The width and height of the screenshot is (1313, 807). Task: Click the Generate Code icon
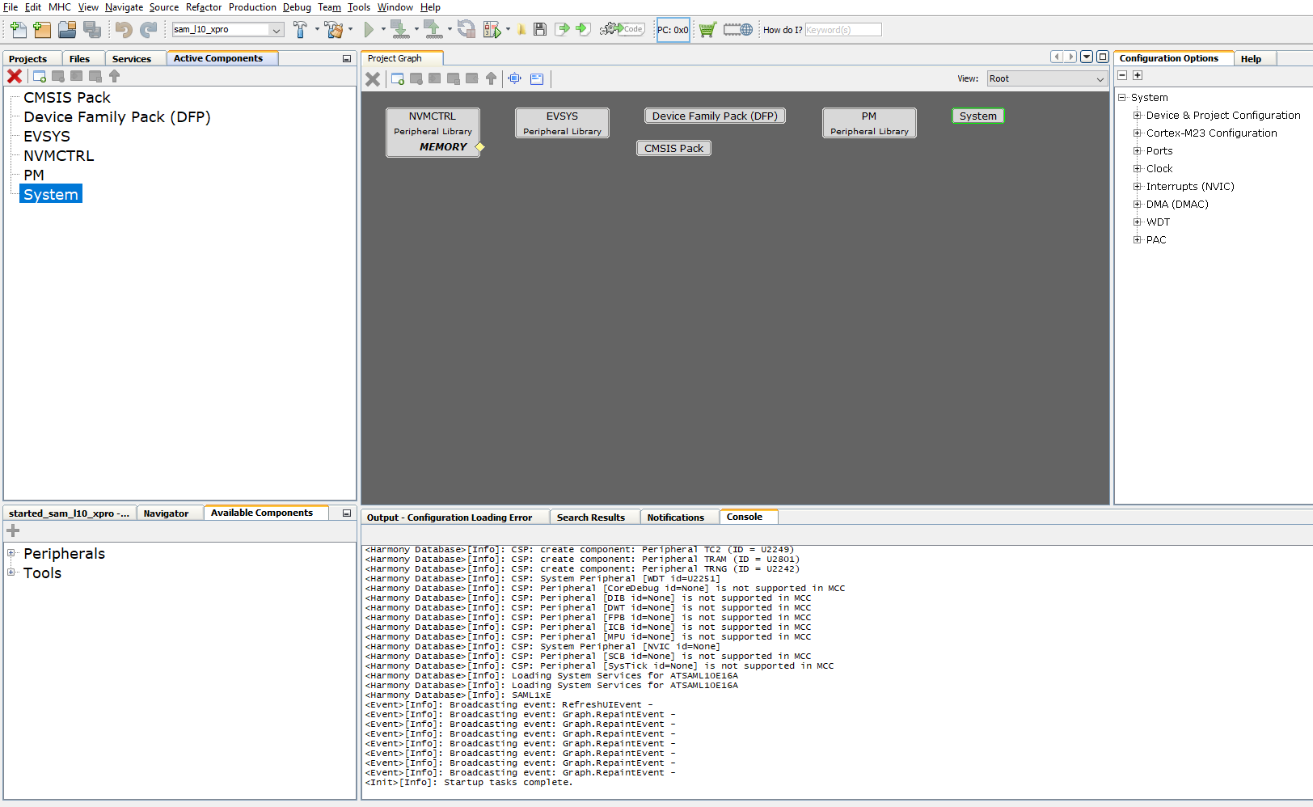pos(623,28)
